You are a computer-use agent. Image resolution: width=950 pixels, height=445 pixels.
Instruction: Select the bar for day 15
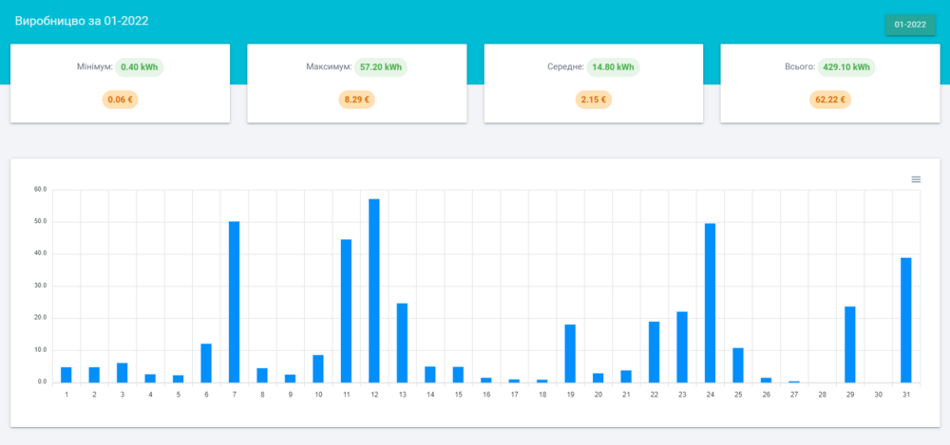tap(458, 375)
